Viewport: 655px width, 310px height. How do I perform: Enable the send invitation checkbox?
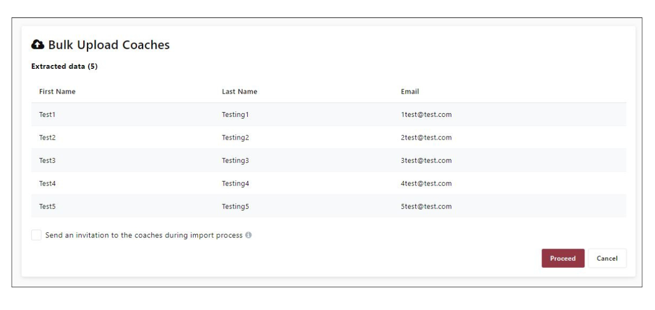(x=36, y=235)
